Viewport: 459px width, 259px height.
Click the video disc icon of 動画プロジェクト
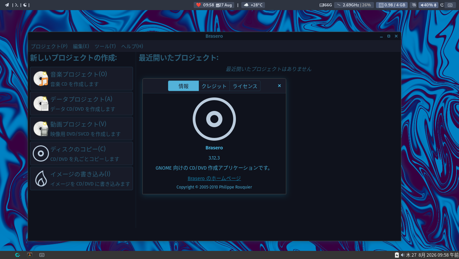(x=41, y=128)
